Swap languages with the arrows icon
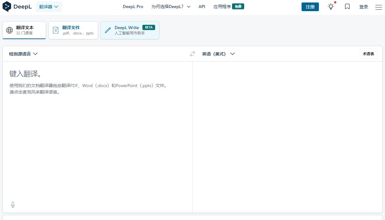The height and width of the screenshot is (220, 385). pos(192,54)
